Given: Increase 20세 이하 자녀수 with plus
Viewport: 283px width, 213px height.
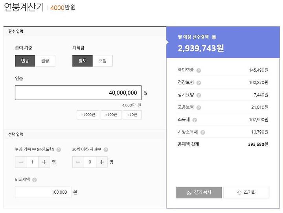Looking at the screenshot, I should [x=102, y=162].
